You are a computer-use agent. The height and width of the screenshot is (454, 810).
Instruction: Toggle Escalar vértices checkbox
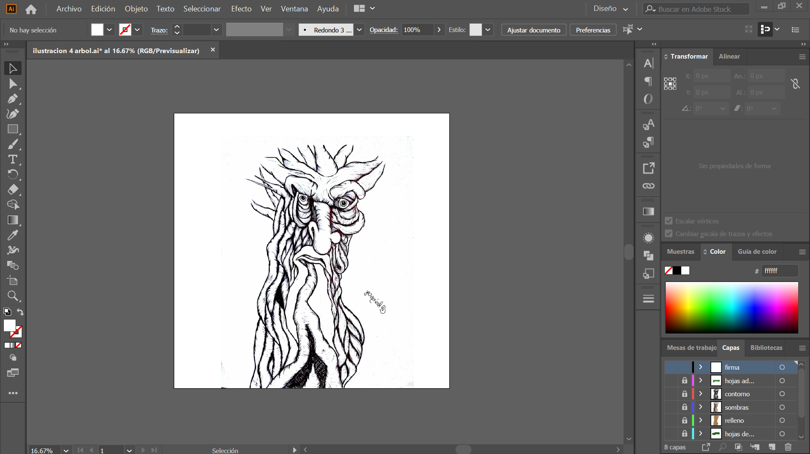669,221
